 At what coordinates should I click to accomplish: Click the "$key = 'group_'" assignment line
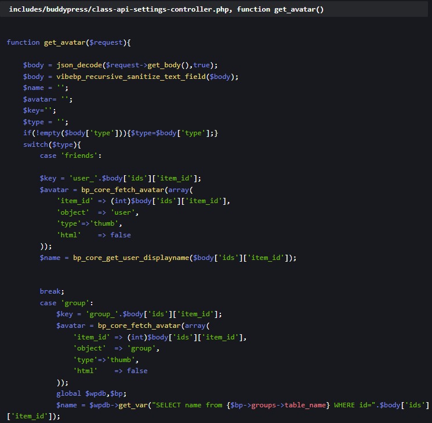point(139,314)
